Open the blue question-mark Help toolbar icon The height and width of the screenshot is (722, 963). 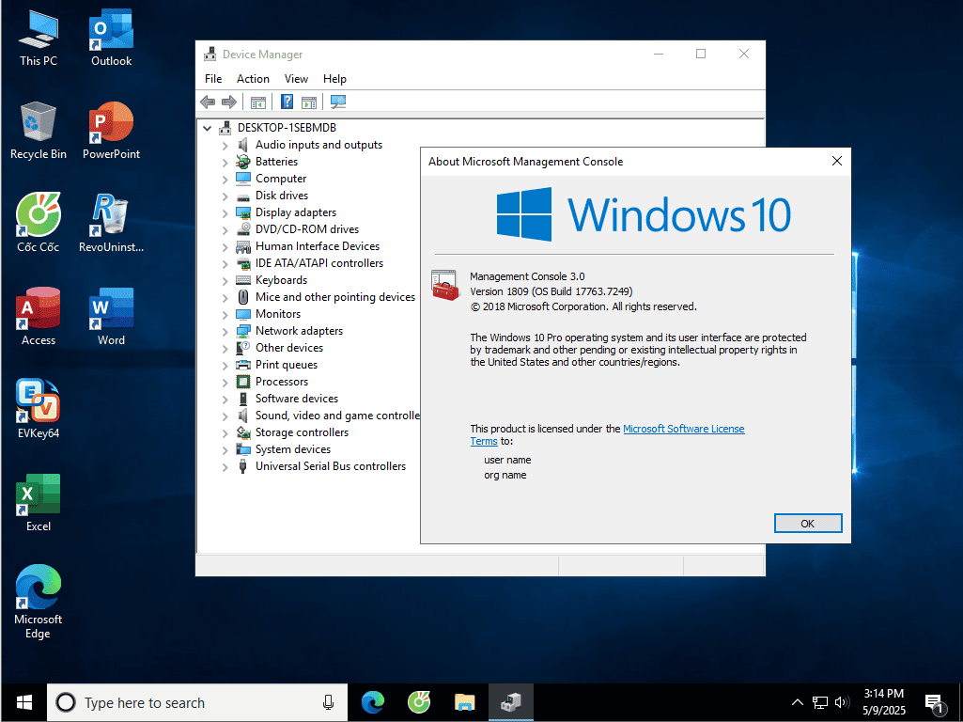(x=287, y=102)
